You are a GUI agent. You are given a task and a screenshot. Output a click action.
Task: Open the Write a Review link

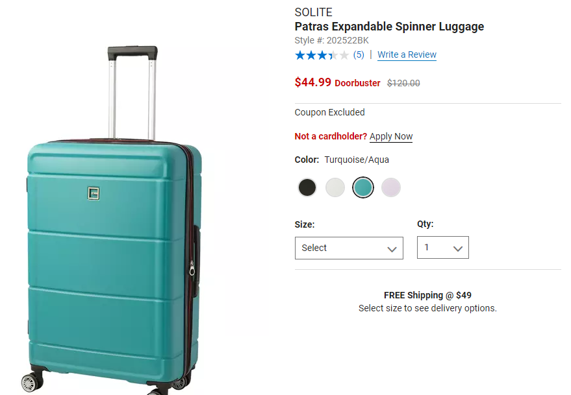point(407,55)
